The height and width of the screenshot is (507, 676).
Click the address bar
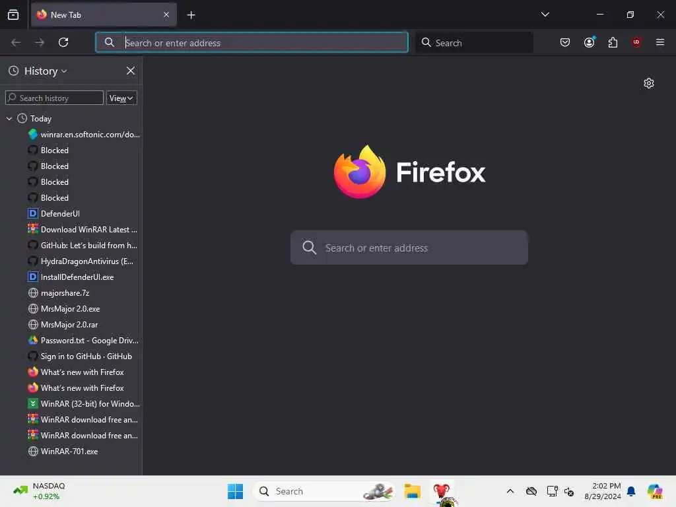click(252, 43)
